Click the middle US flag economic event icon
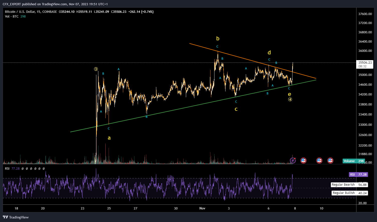This screenshot has width=377, height=222. point(319,160)
